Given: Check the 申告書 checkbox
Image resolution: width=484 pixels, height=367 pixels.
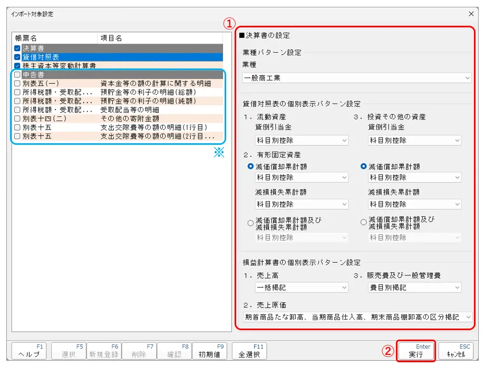Looking at the screenshot, I should 17,75.
